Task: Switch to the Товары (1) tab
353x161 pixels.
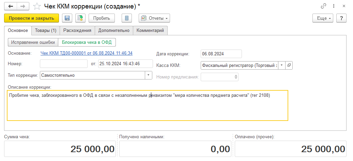Action: click(x=46, y=31)
